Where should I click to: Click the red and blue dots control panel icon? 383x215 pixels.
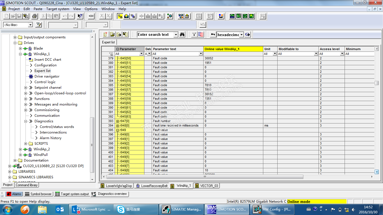221,16
